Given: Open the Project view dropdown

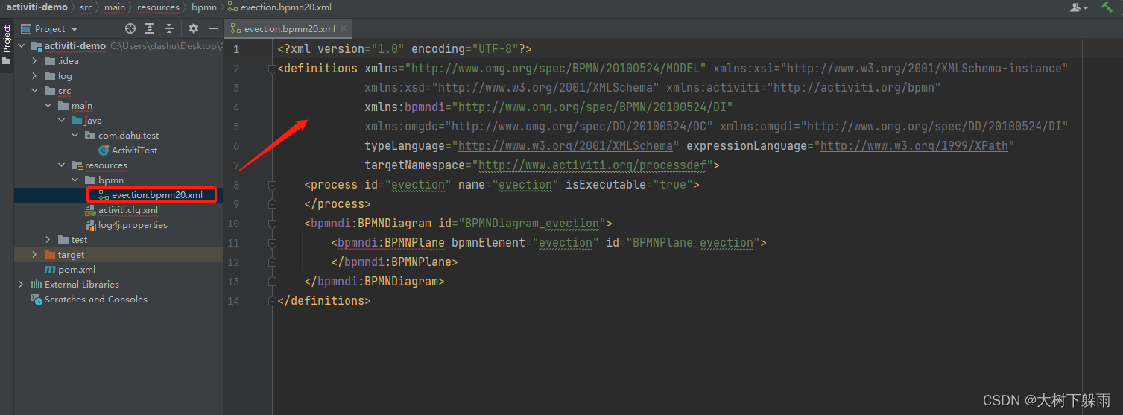Looking at the screenshot, I should point(49,28).
